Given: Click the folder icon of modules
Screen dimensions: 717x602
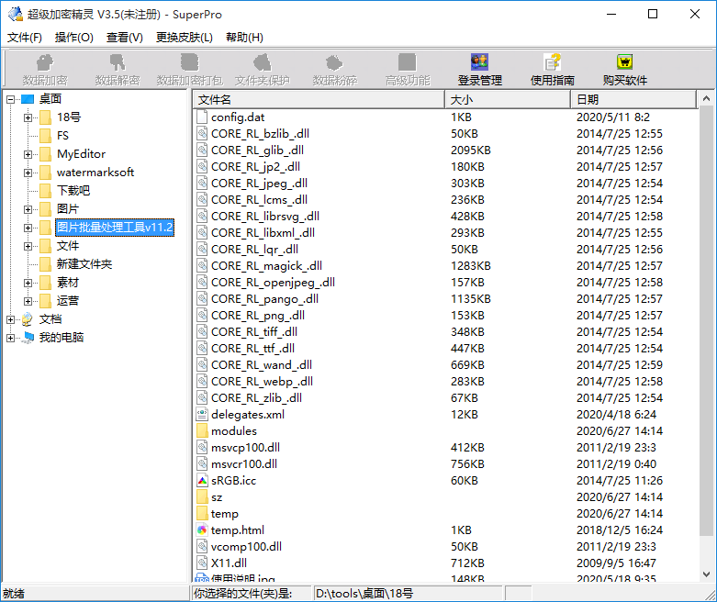Looking at the screenshot, I should (x=202, y=430).
